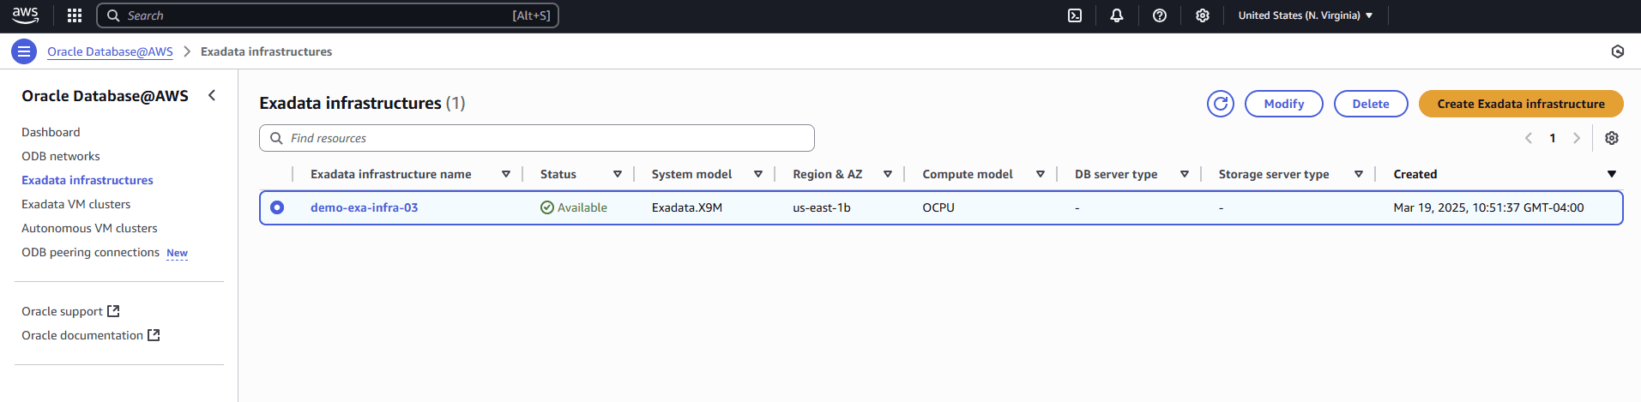Sort by Created column arrow

[1612, 174]
